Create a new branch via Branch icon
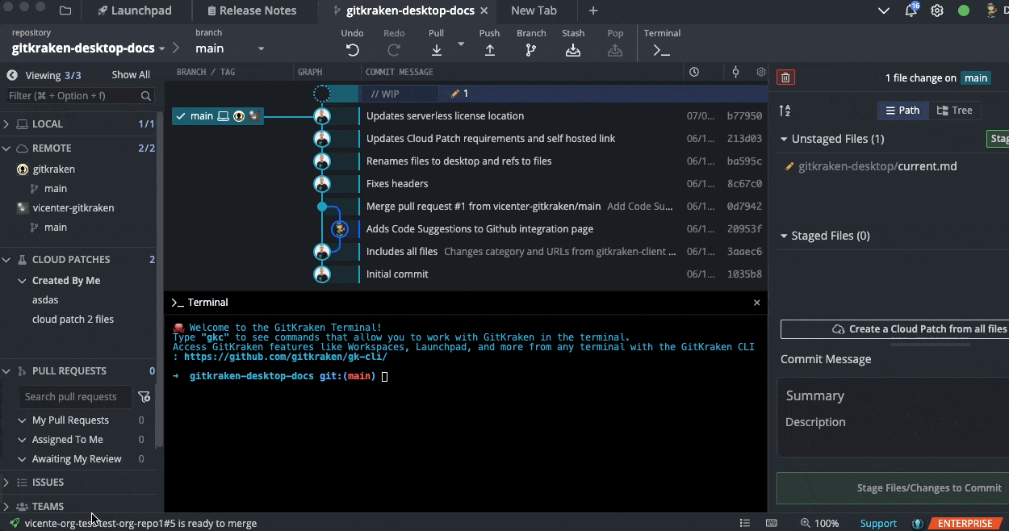Image resolution: width=1009 pixels, height=531 pixels. click(x=531, y=50)
